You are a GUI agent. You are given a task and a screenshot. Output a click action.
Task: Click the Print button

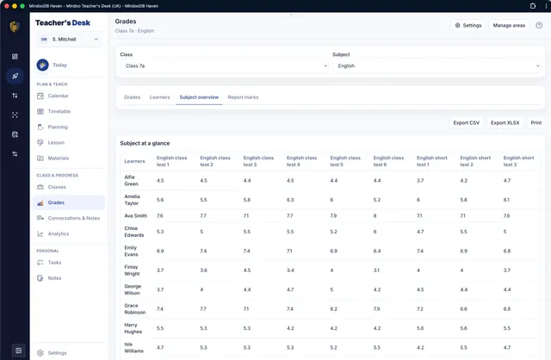[536, 122]
